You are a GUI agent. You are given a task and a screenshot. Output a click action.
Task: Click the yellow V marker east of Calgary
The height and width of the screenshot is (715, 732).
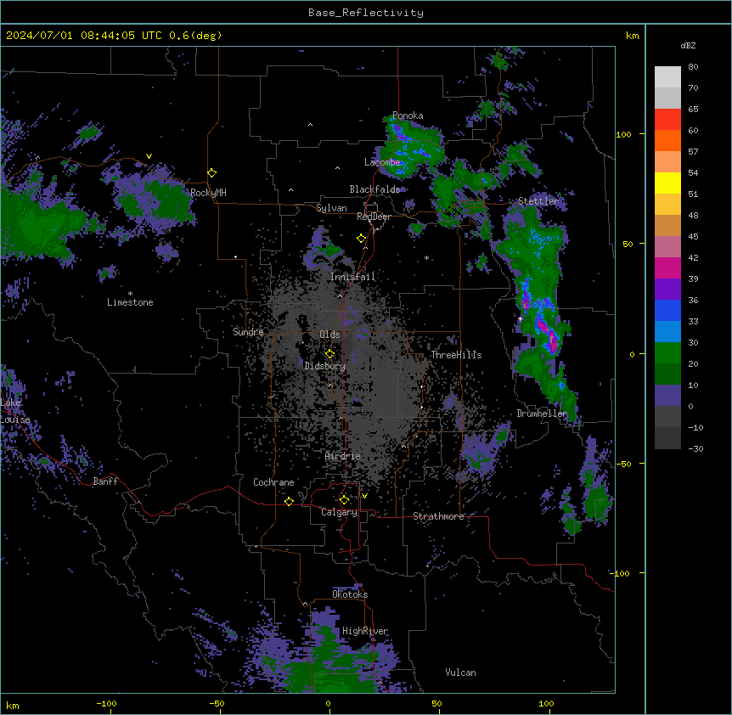pos(364,496)
